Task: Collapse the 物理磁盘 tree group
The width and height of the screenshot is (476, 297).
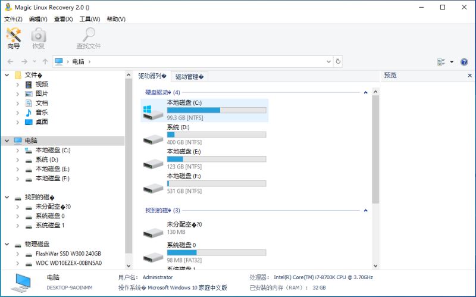Action: click(7, 244)
